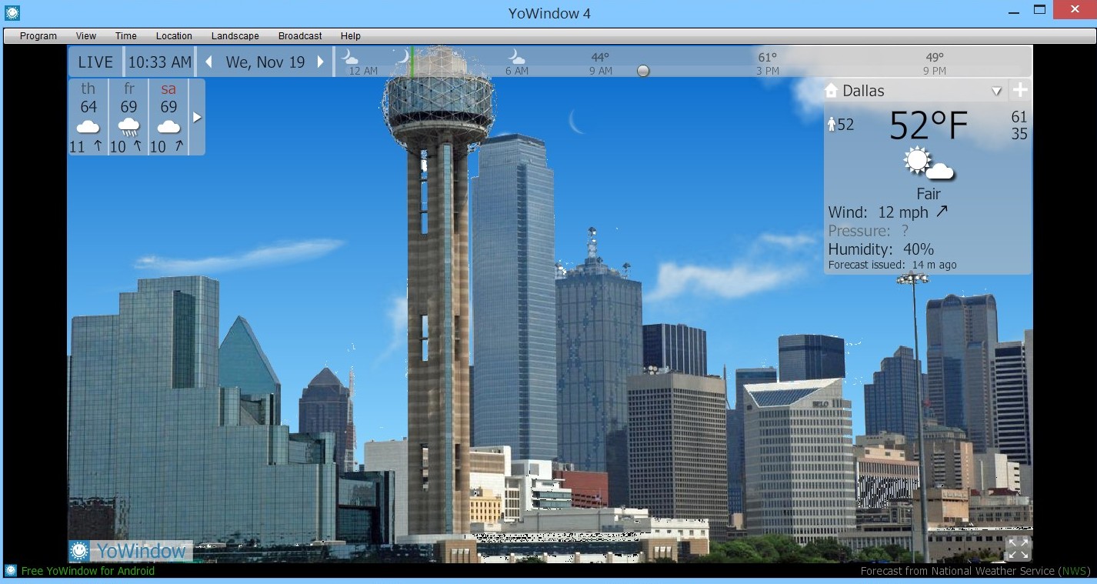Screen dimensions: 1097x584
Task: Click the YoWindow icon in the status bar
Action: 11,571
